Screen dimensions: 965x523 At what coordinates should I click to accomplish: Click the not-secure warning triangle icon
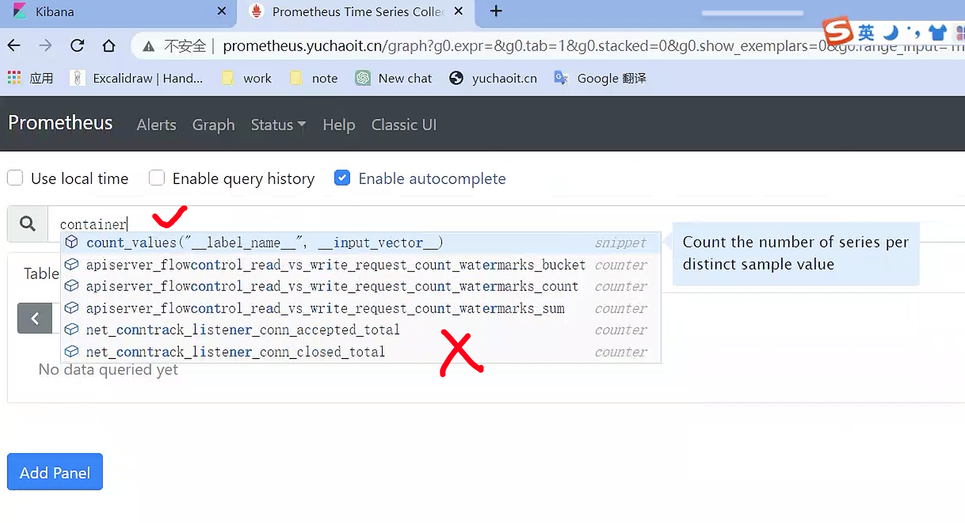coord(148,46)
